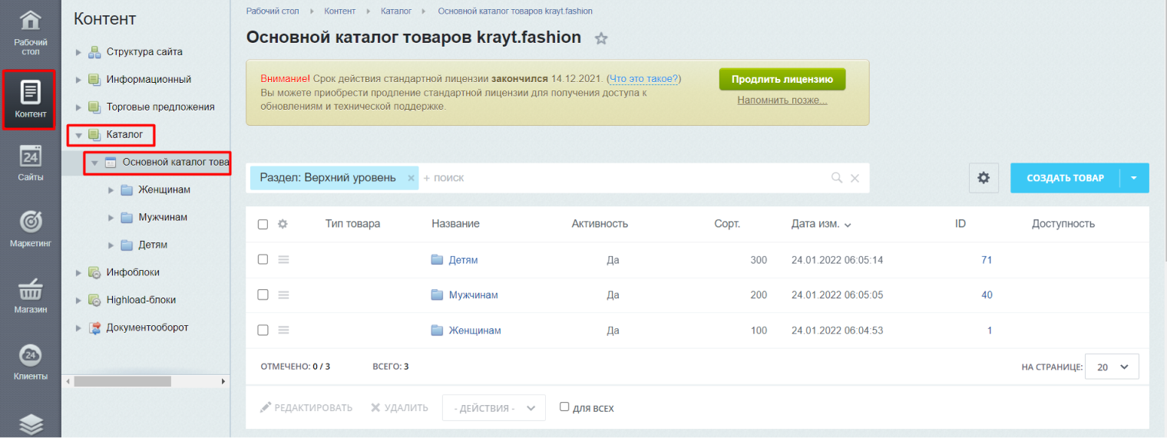
Task: Click Напомнить позже link
Action: pyautogui.click(x=782, y=100)
